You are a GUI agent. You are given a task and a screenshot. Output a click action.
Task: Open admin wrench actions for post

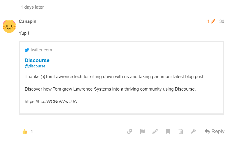point(193,131)
